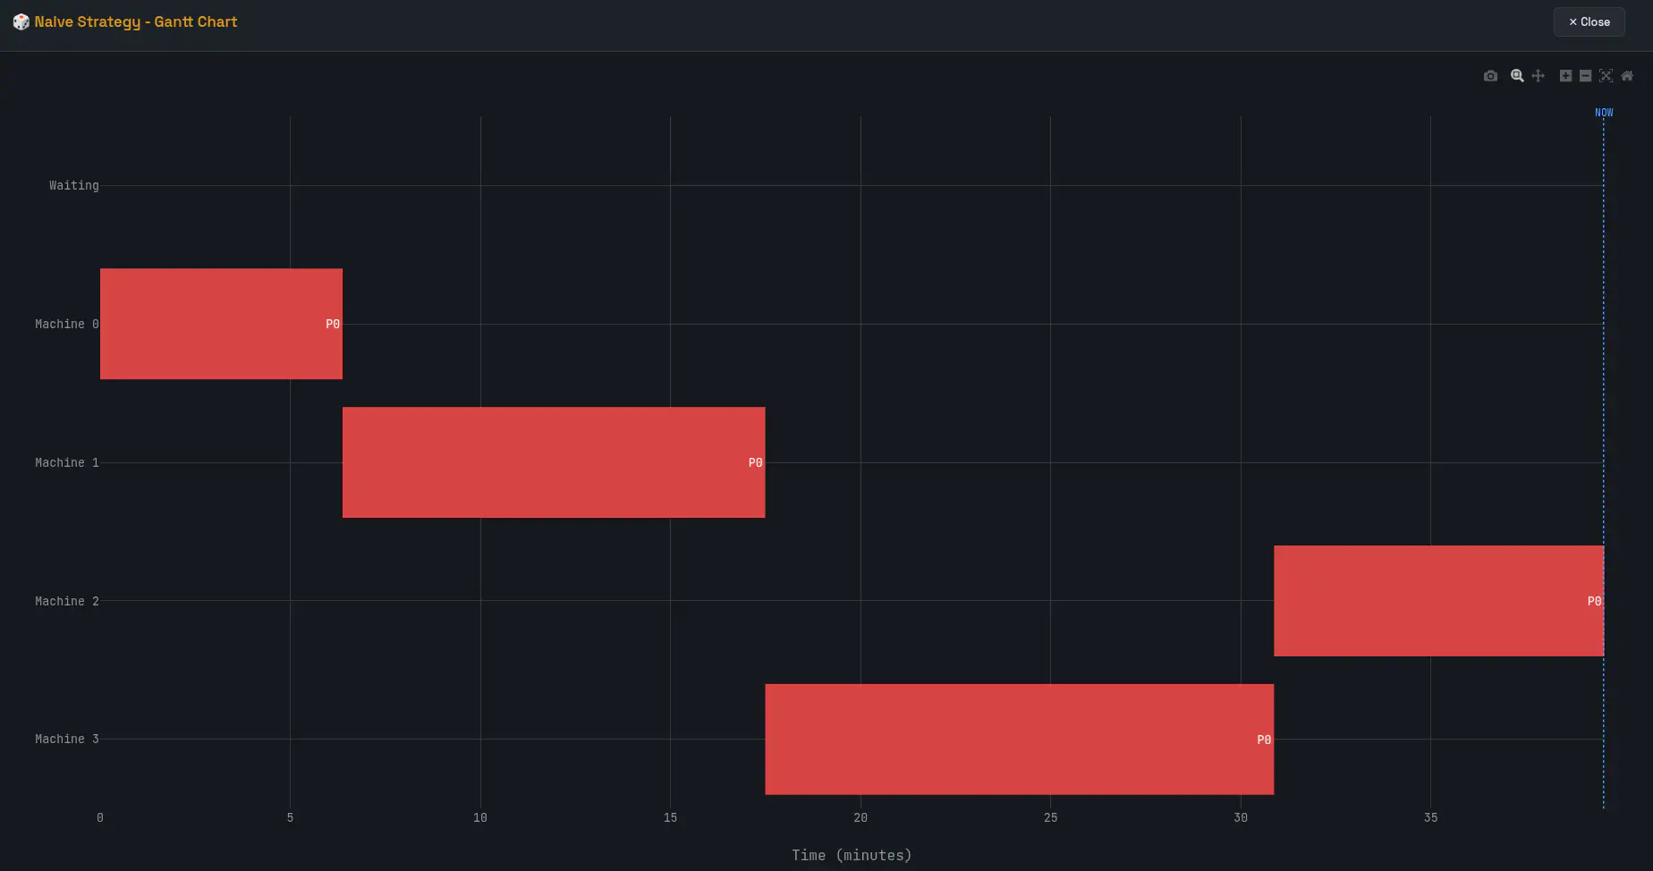This screenshot has width=1653, height=871.
Task: Select the P0 bar on Machine 2
Action: click(1437, 601)
